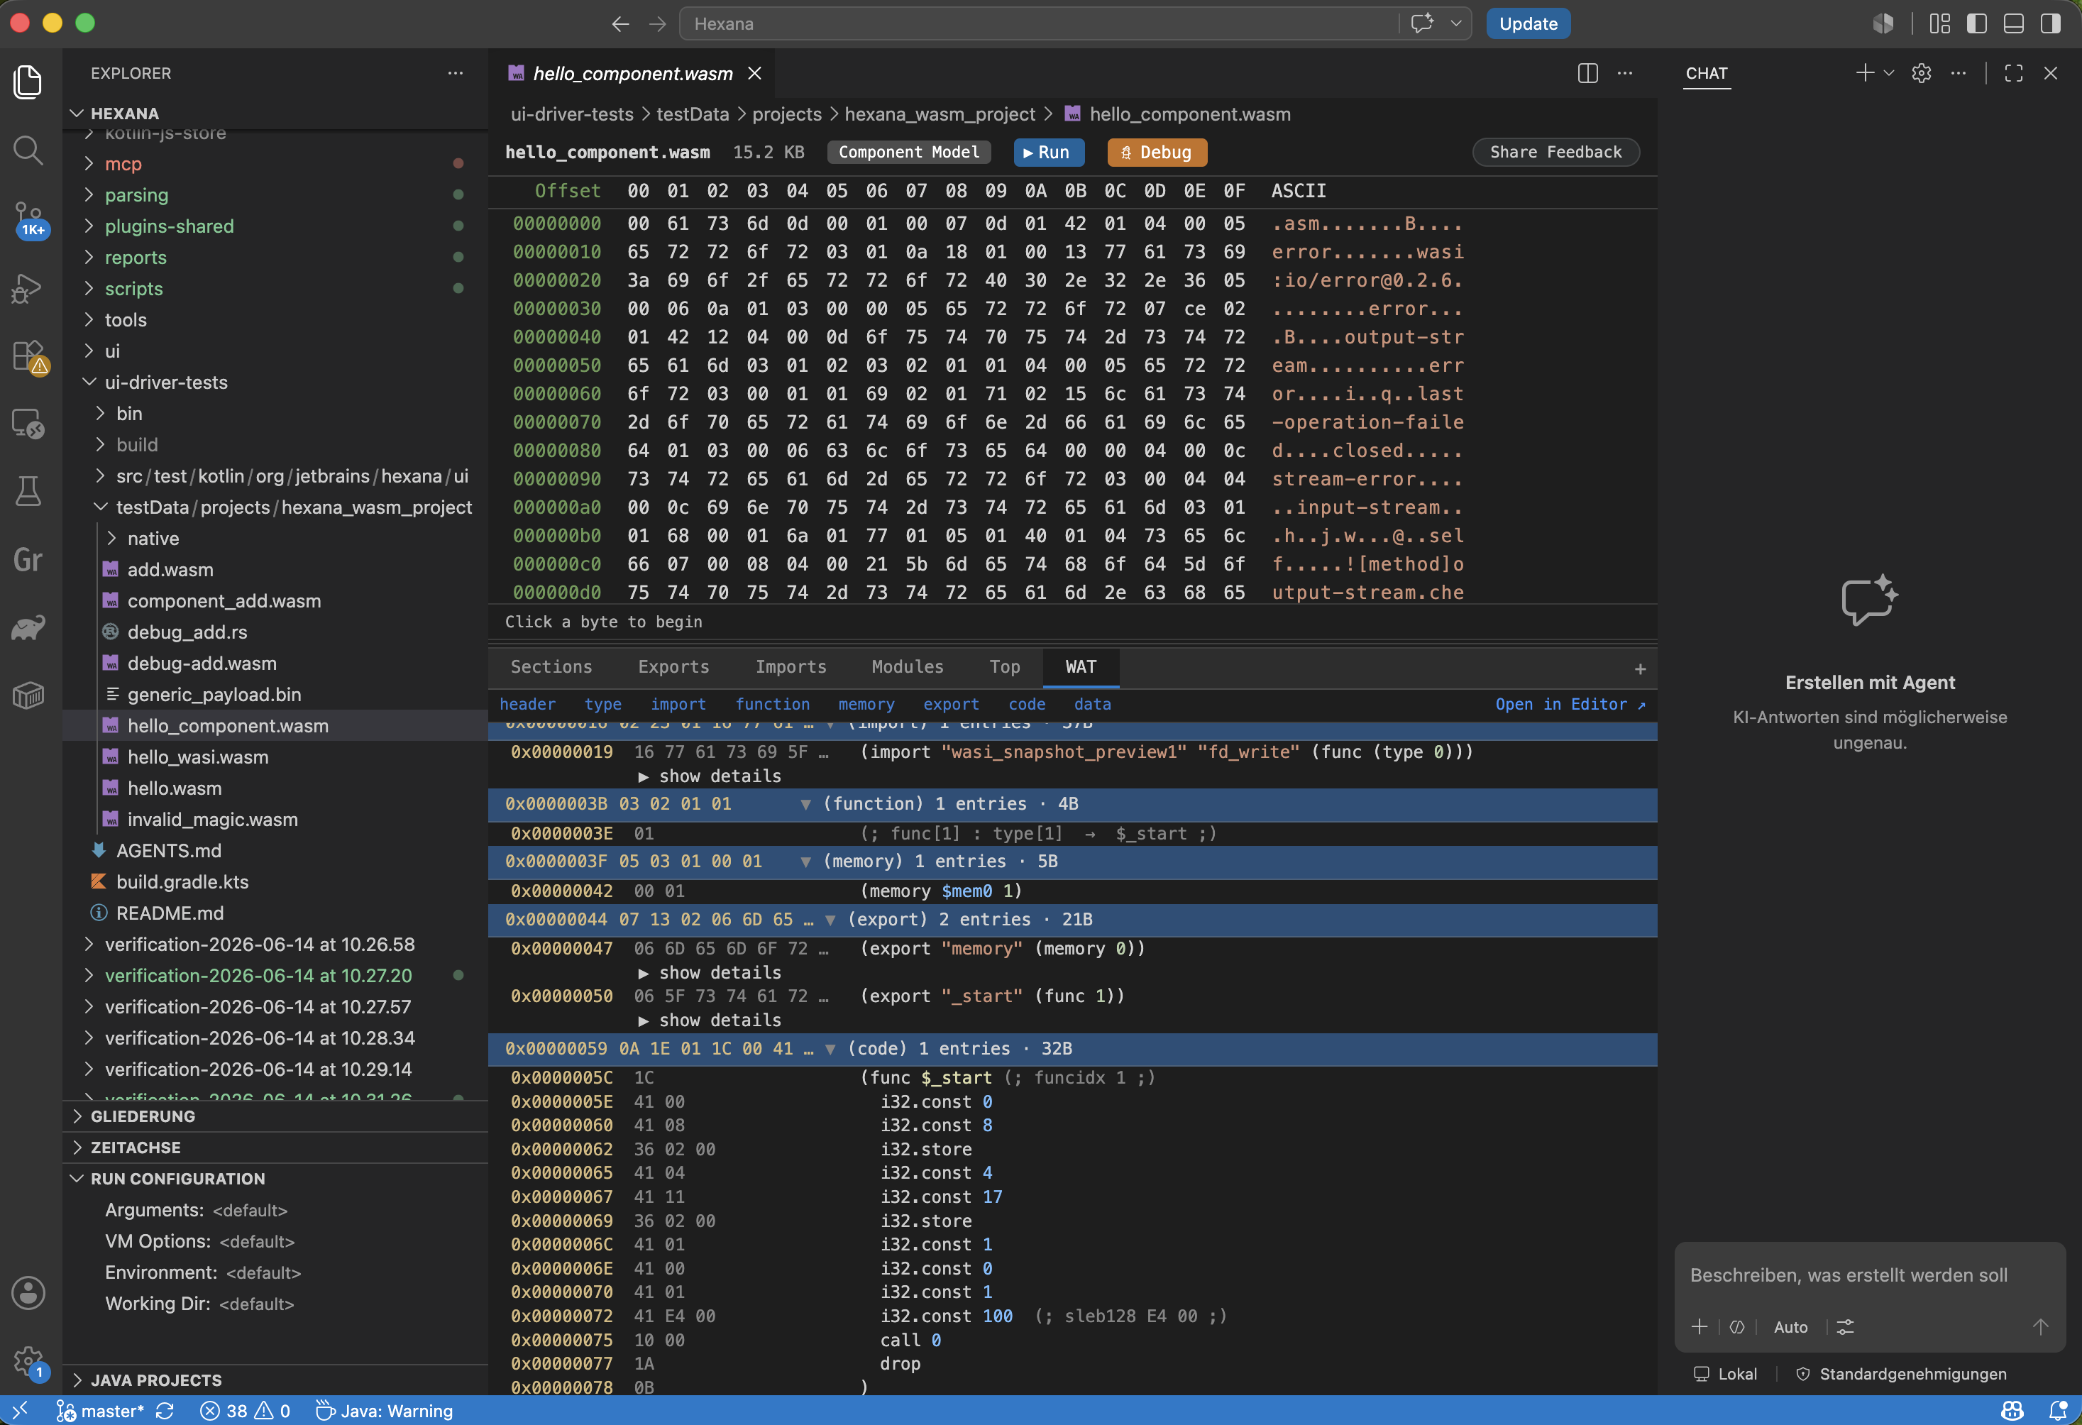The image size is (2082, 1425).
Task: Show details for "_start" export
Action: (x=710, y=1021)
